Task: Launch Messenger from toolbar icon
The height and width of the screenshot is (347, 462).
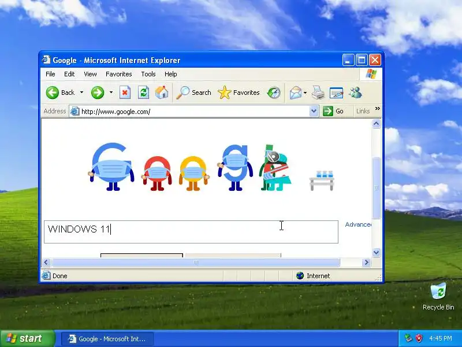Action: [x=355, y=93]
